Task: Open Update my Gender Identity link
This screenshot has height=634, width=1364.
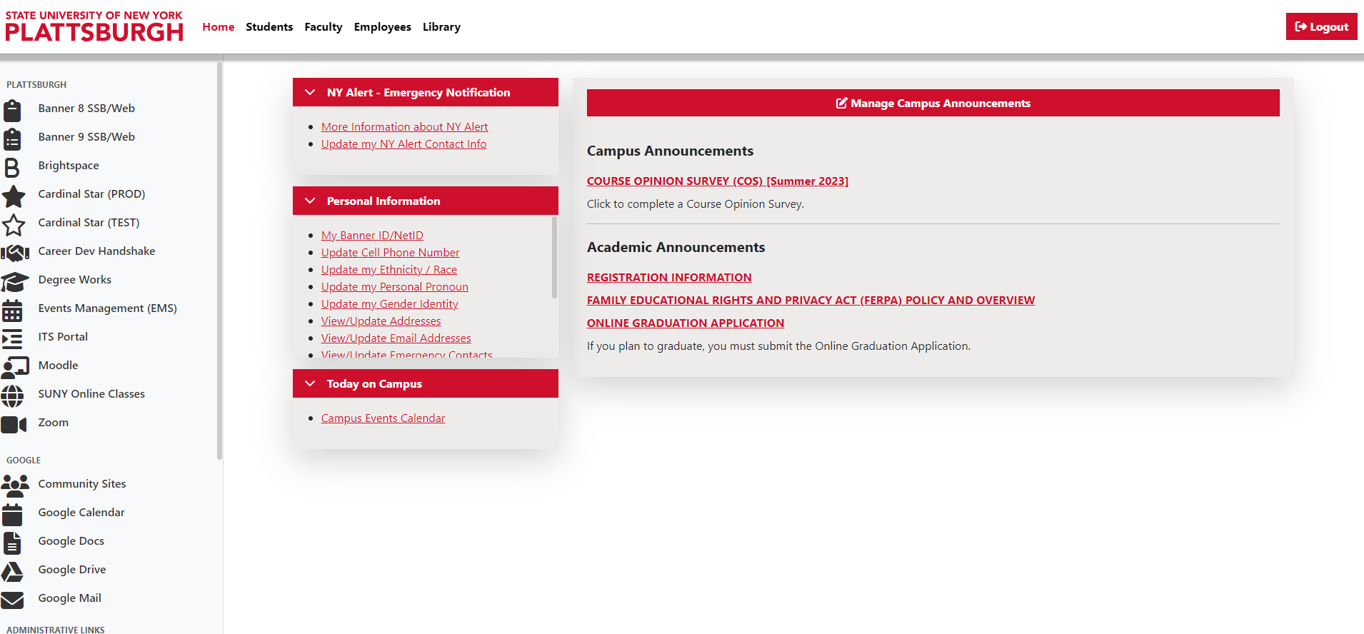Action: pyautogui.click(x=390, y=304)
